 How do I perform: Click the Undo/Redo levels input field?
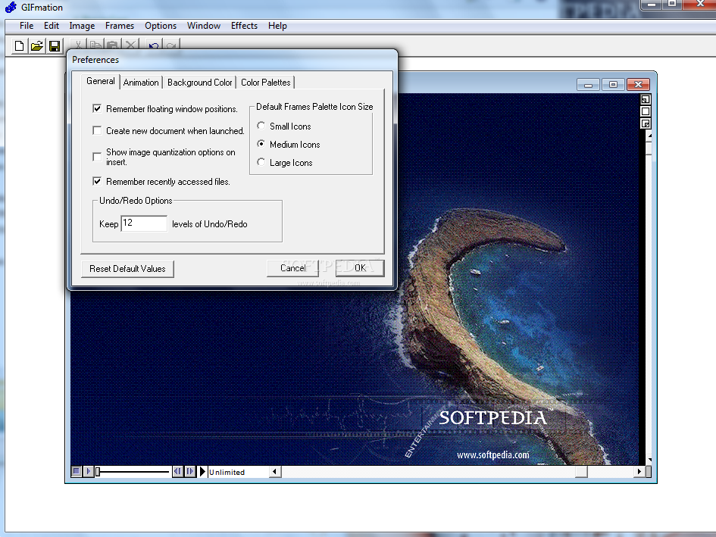click(x=144, y=223)
